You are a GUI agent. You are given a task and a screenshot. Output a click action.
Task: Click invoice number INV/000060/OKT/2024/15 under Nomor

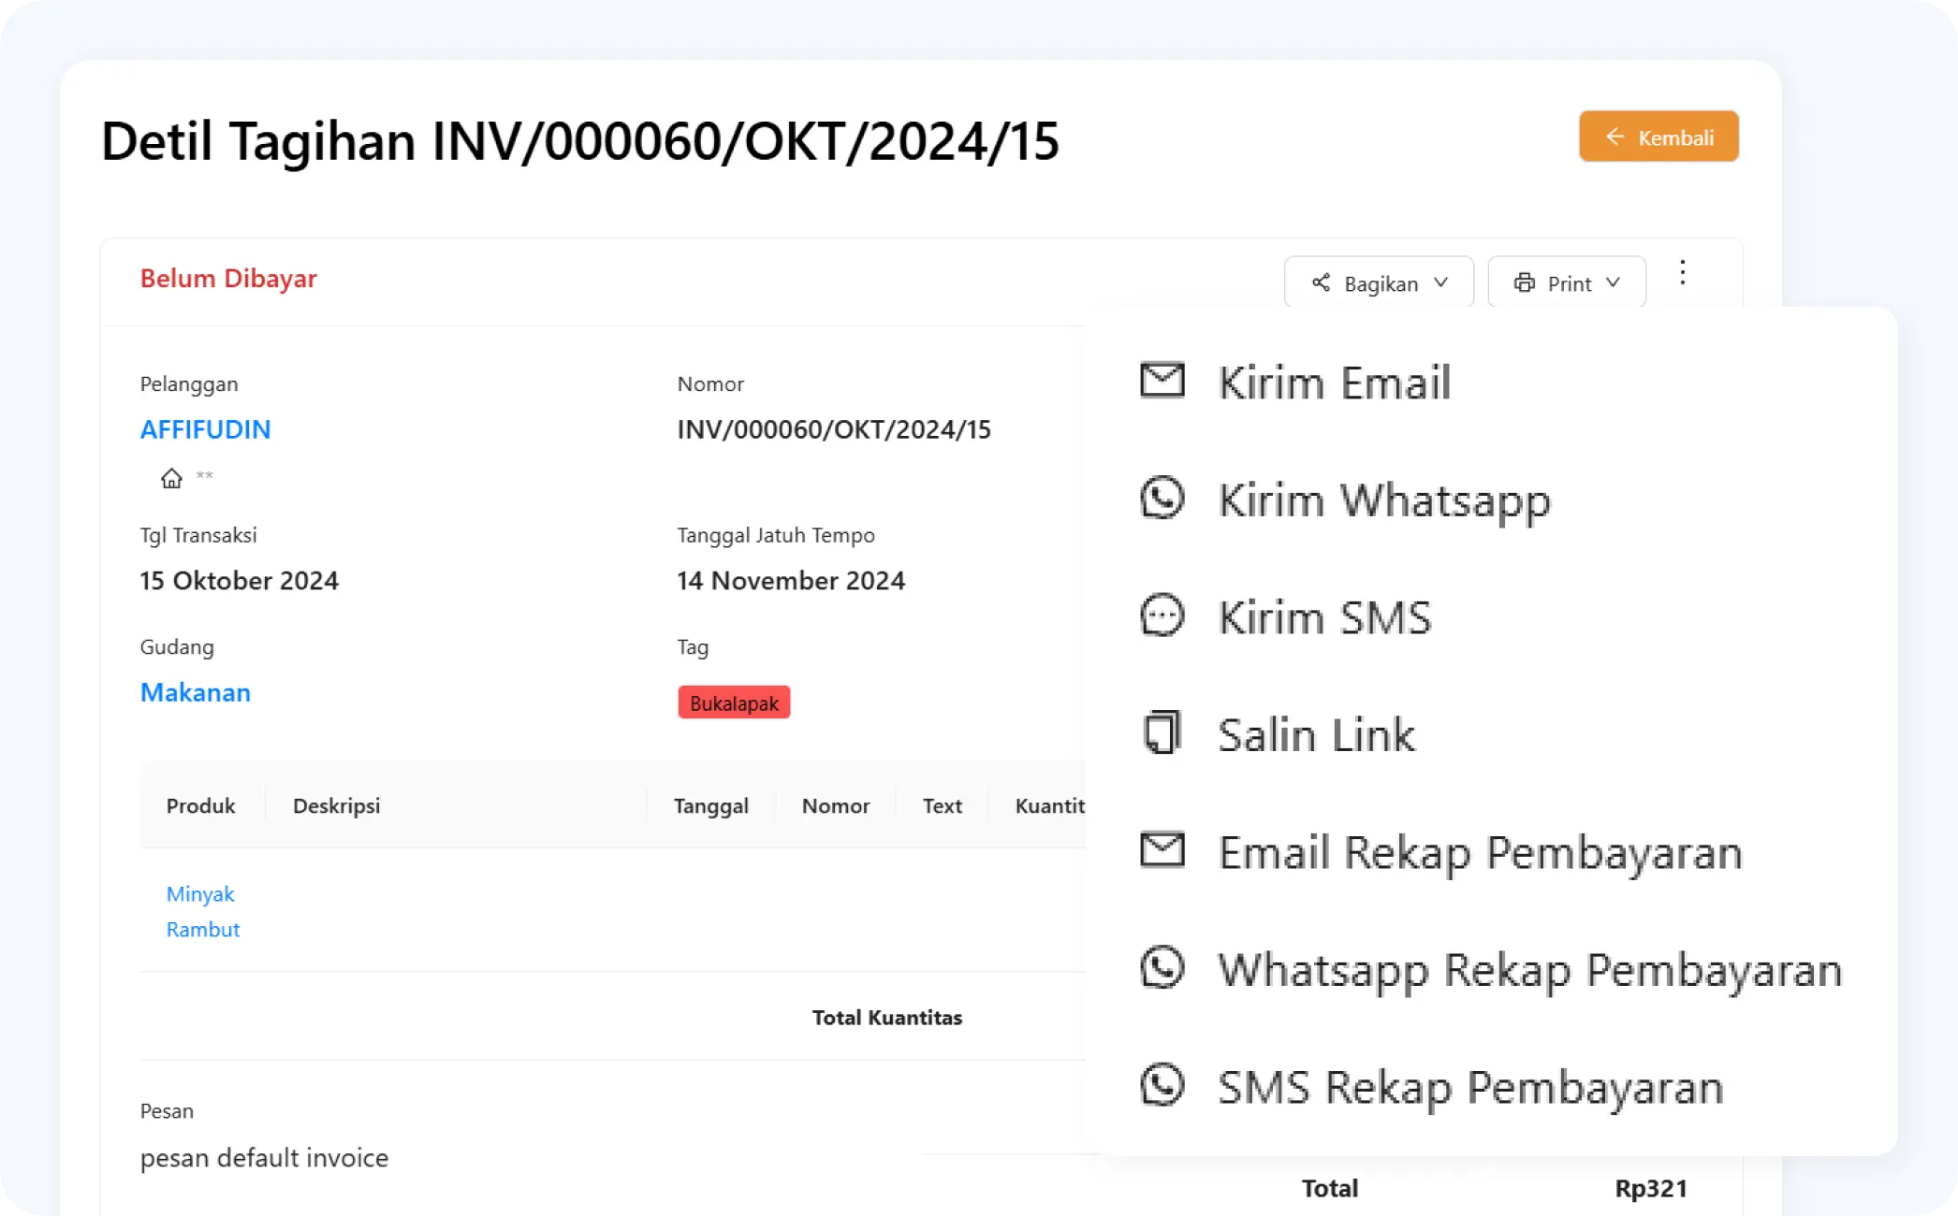[x=834, y=429]
